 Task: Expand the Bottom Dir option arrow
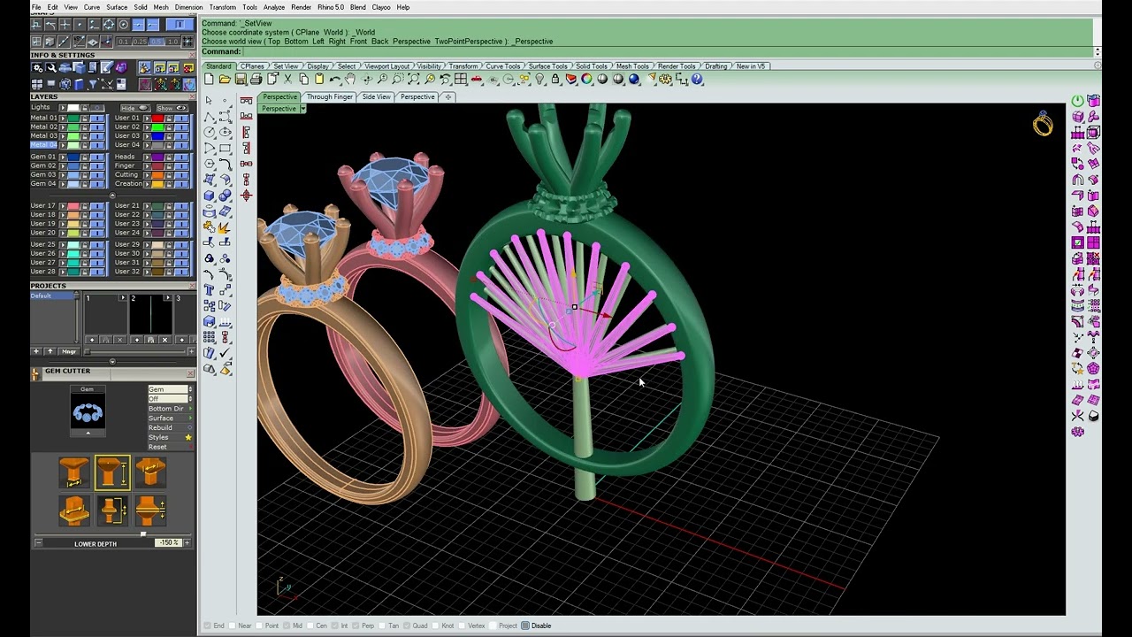(188, 409)
